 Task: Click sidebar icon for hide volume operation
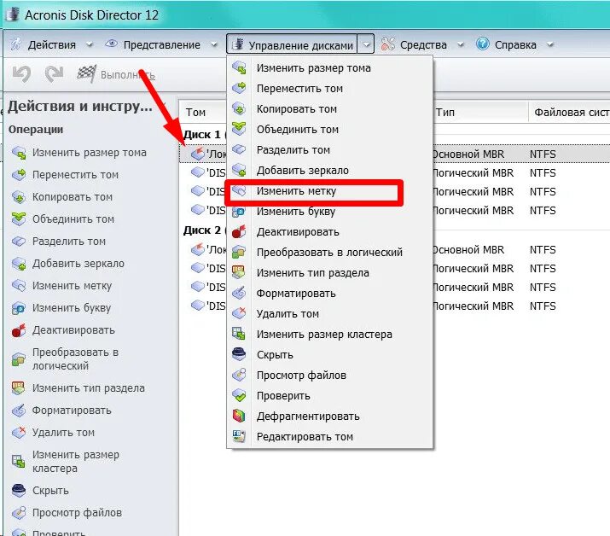[x=19, y=491]
